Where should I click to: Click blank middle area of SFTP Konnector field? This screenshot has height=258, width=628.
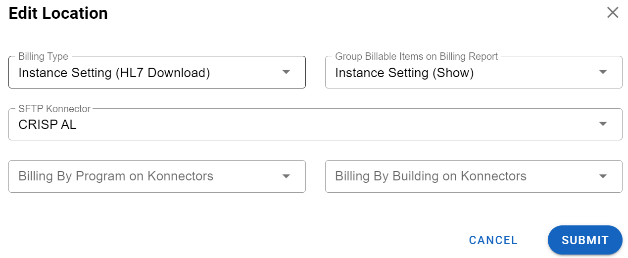[317, 125]
